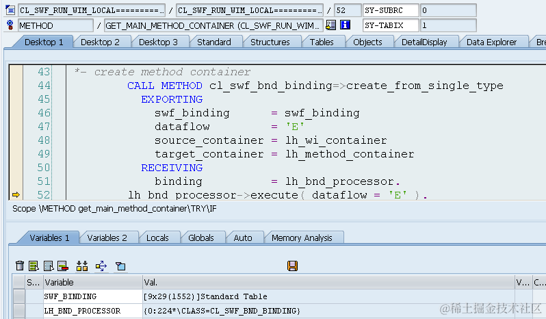Click the filter funnel icon
Screen dimensions: 546x319
coord(120,266)
